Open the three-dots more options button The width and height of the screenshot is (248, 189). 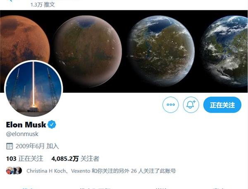170,105
